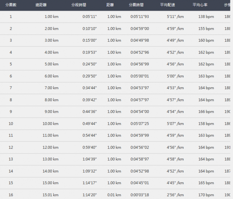Click split time 0:24'50"

tap(90, 64)
